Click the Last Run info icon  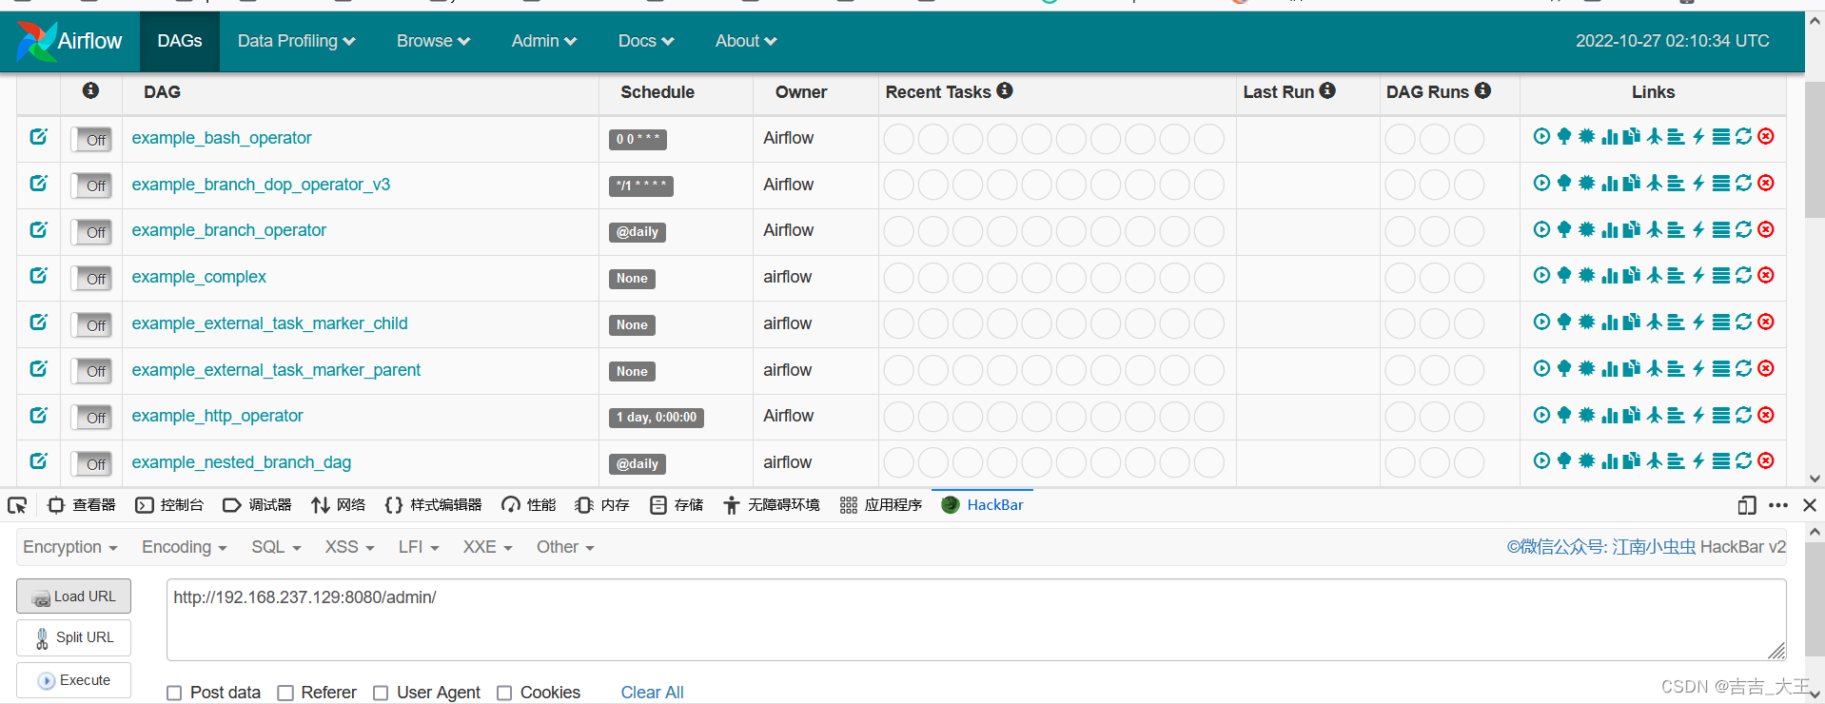(1327, 90)
